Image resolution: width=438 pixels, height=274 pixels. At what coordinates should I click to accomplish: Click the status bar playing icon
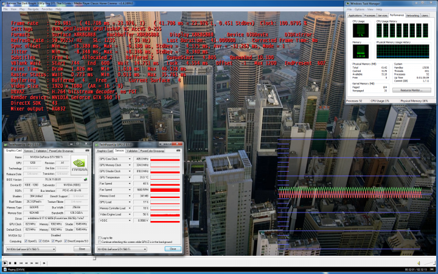5,270
